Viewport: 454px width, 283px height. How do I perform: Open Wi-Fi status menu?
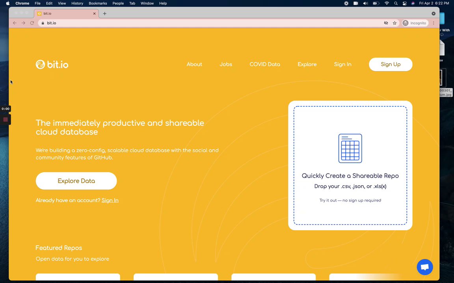[387, 3]
